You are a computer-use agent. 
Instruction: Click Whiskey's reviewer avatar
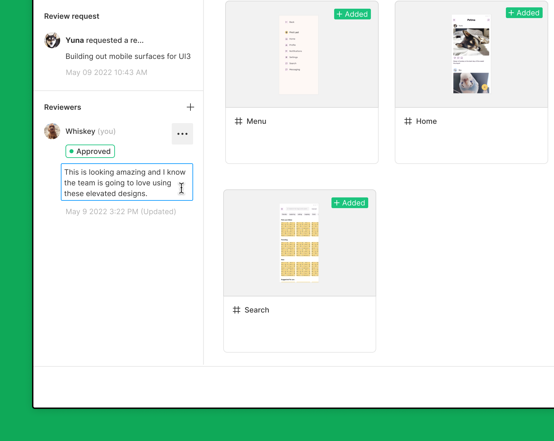point(52,131)
